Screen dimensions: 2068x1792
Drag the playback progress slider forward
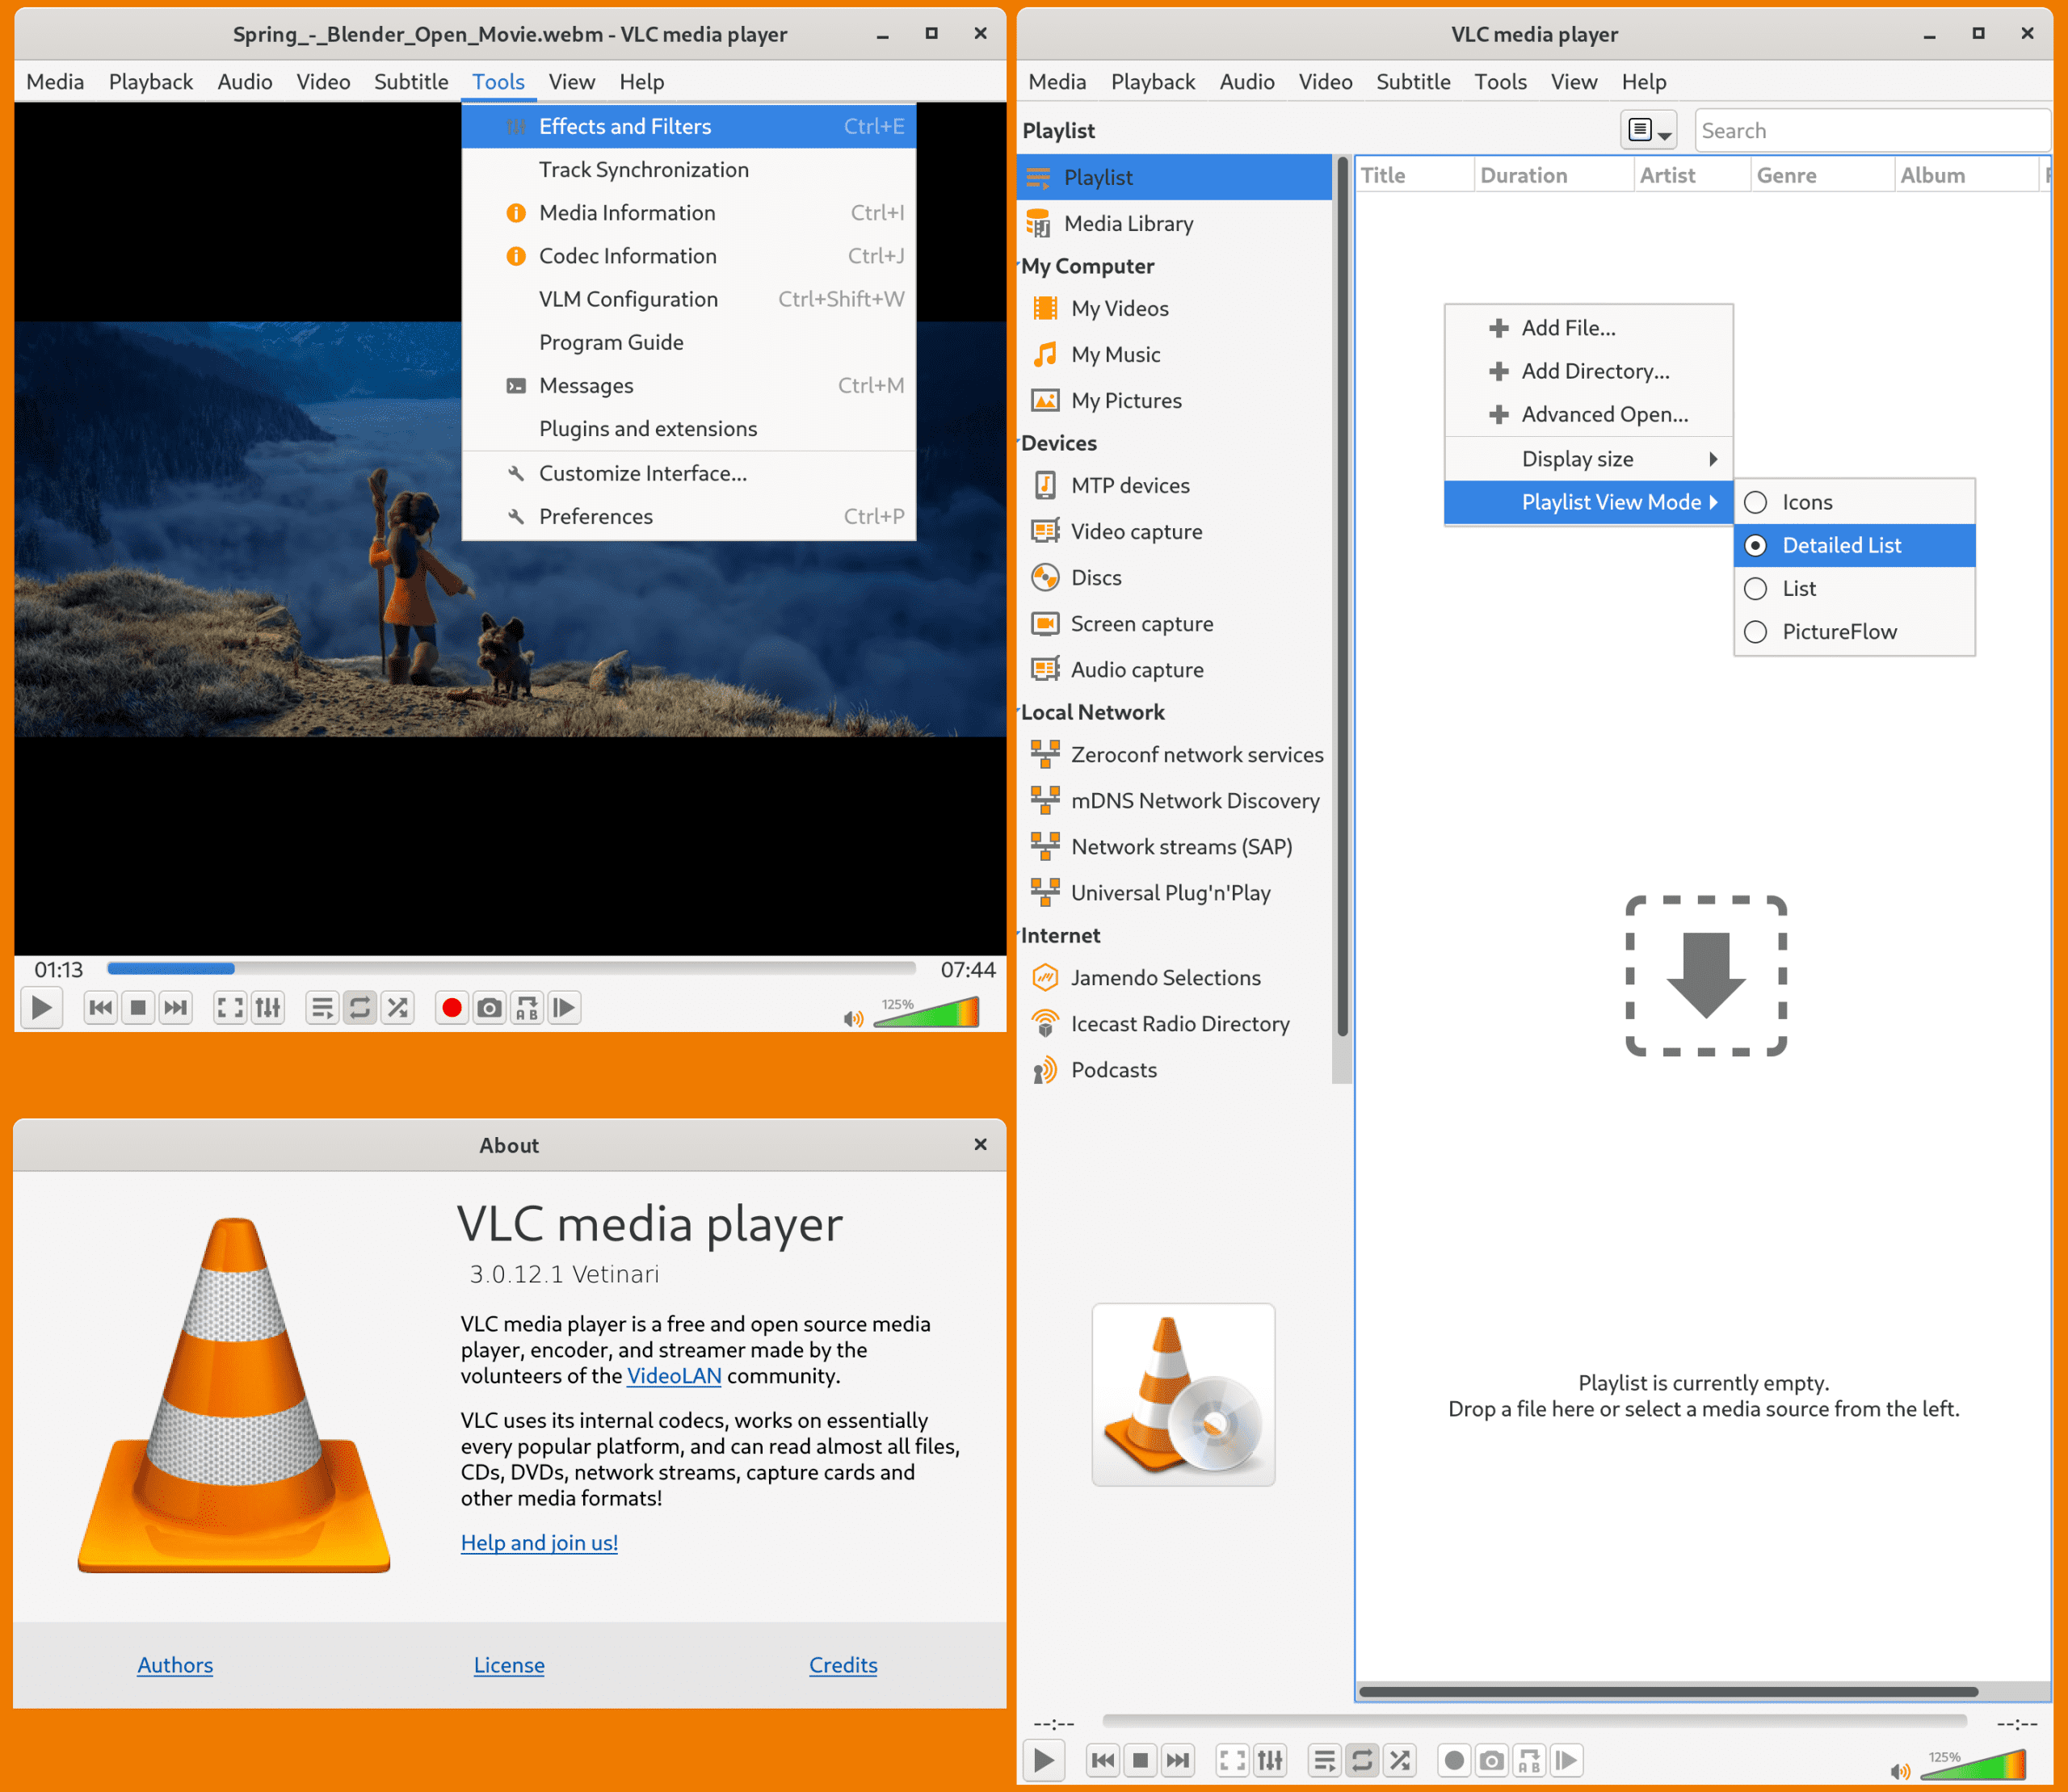pyautogui.click(x=528, y=969)
